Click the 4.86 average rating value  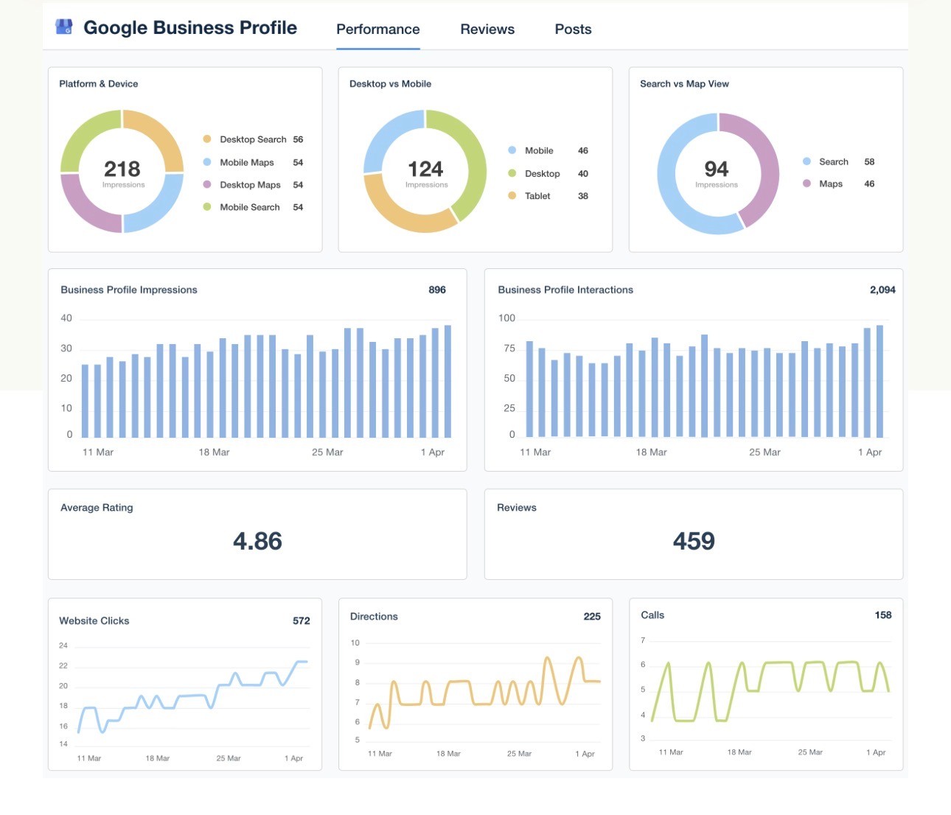click(x=257, y=542)
